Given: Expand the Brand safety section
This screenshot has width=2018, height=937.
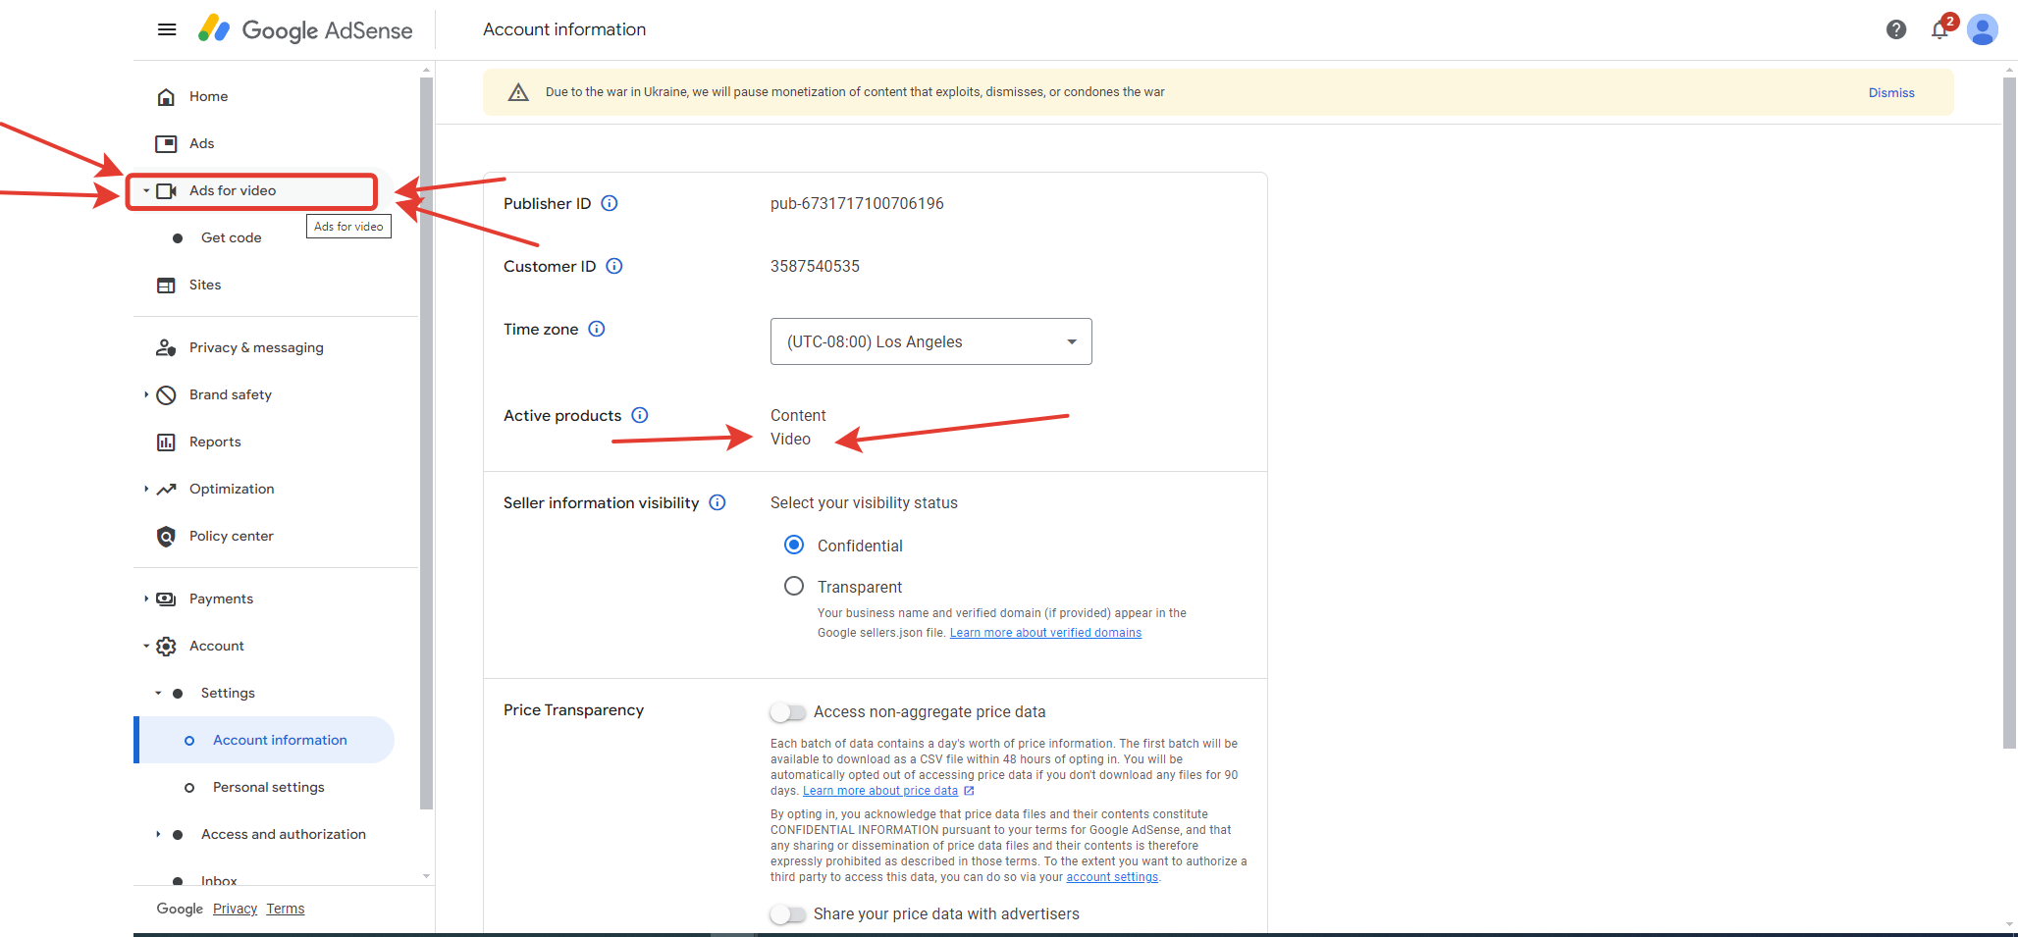Looking at the screenshot, I should coord(146,394).
